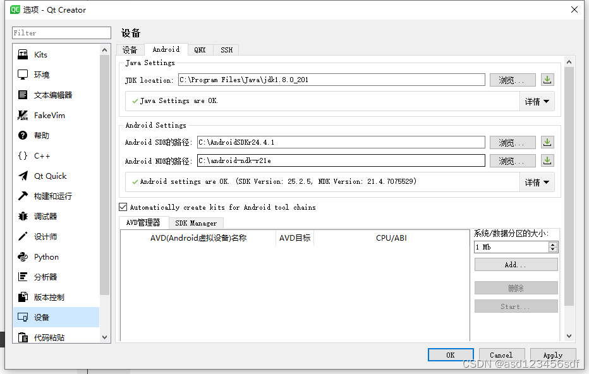The width and height of the screenshot is (589, 374).
Task: Increase partition size spinner up arrow
Action: (552, 244)
